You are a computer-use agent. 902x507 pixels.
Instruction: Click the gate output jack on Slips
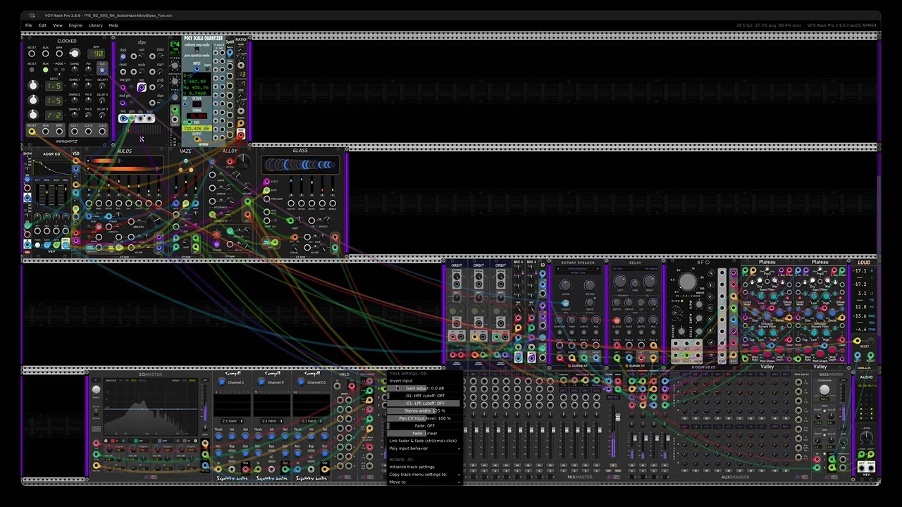132,118
